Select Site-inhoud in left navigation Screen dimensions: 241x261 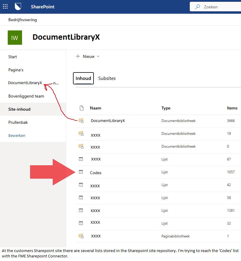19,109
